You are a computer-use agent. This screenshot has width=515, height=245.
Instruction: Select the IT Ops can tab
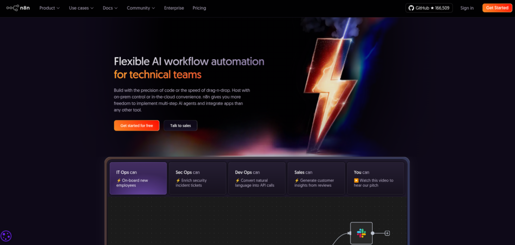(138, 178)
